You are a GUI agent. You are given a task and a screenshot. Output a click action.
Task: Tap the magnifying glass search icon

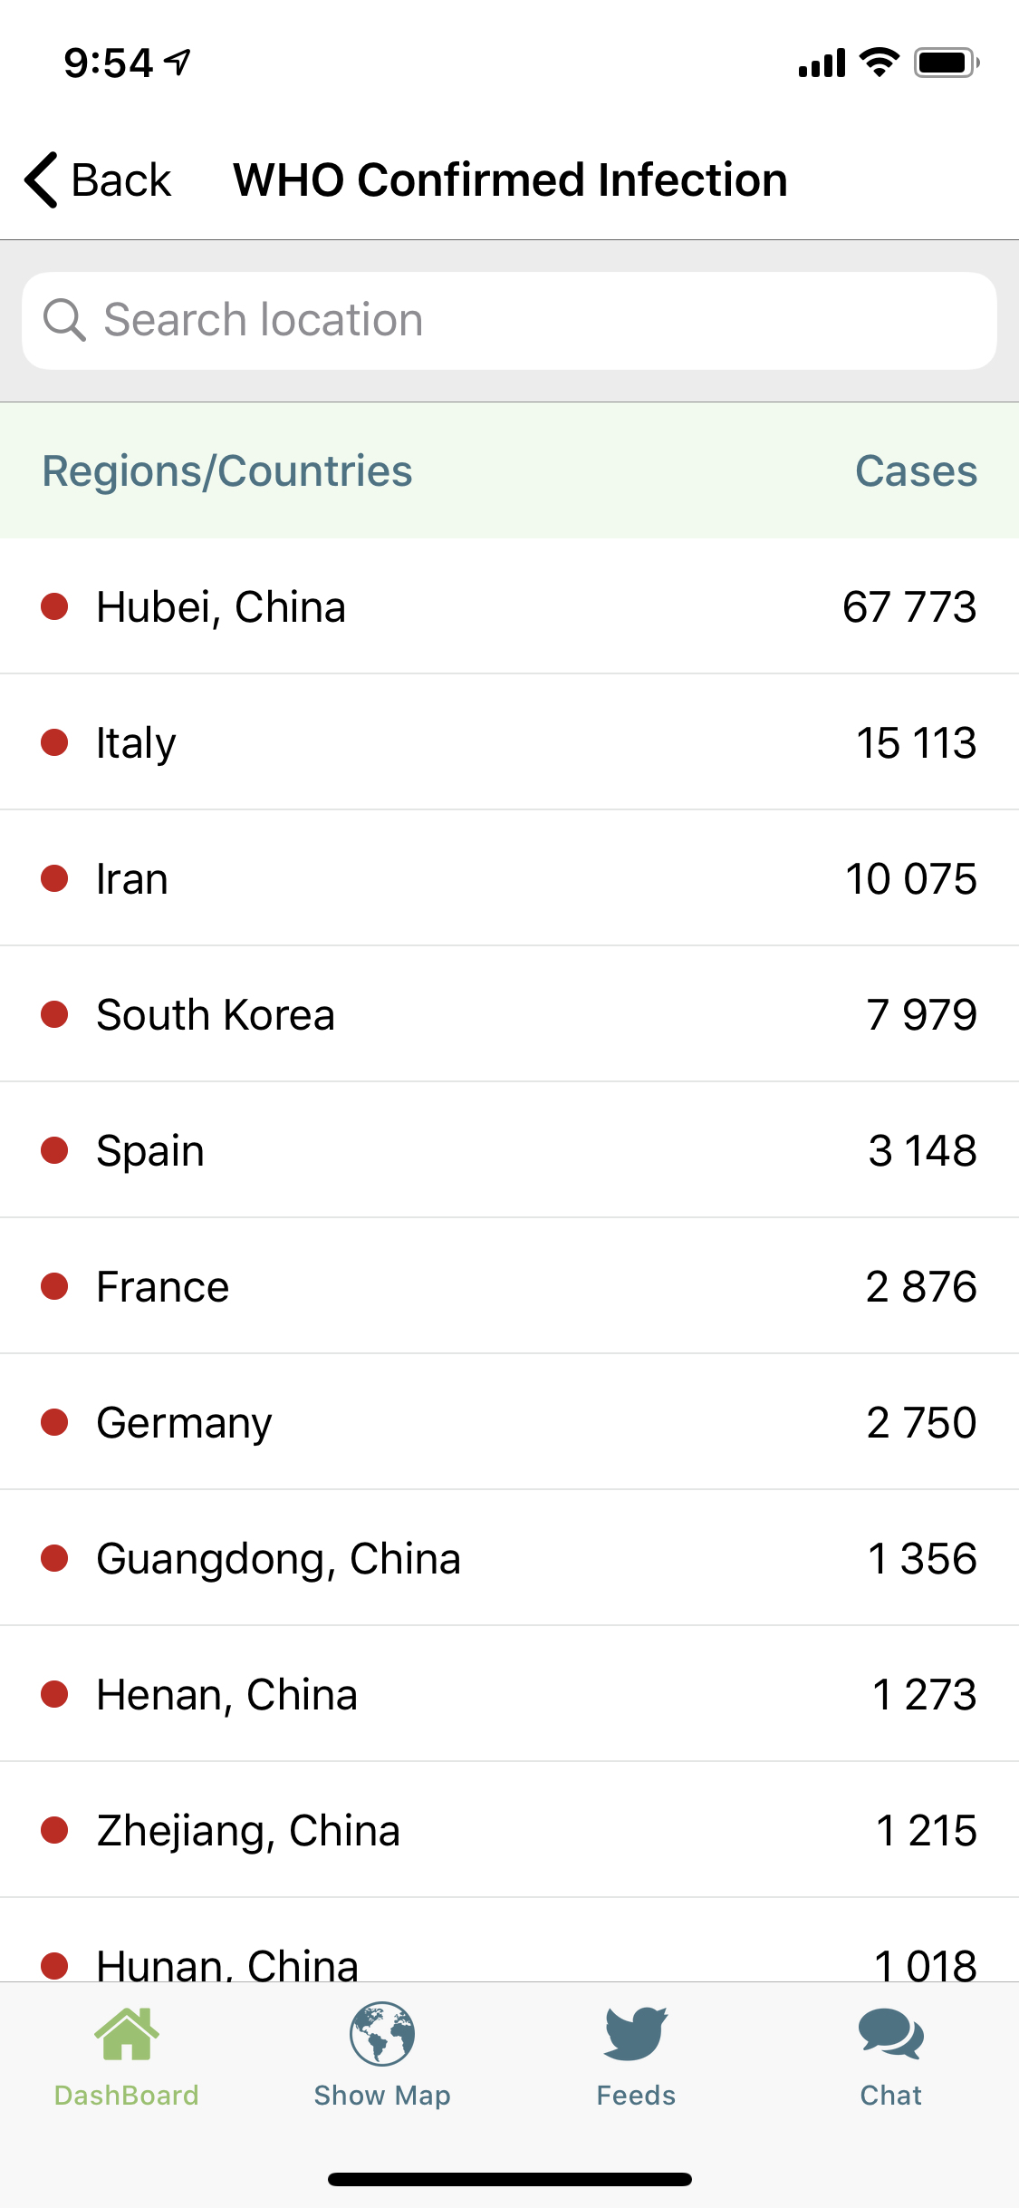tap(64, 320)
